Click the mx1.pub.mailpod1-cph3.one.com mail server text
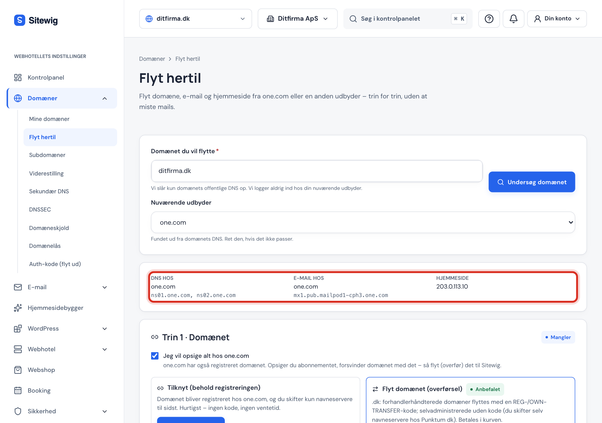Viewport: 602px width, 423px height. click(x=341, y=295)
